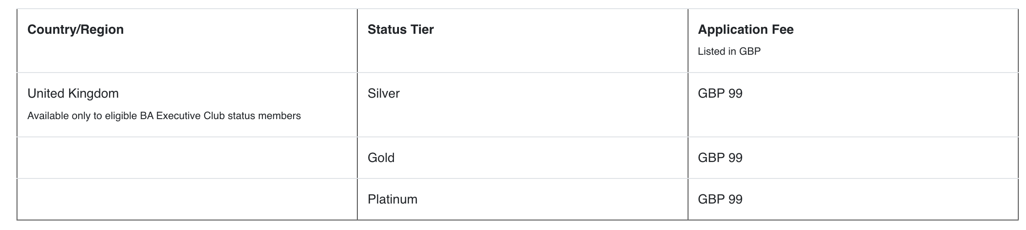Viewport: 1026px width, 230px height.
Task: Click the Country/Region column header
Action: point(76,30)
